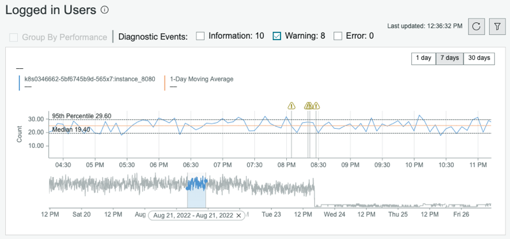Select the Sat 20 overview axis label
This screenshot has height=239, width=510.
click(82, 215)
